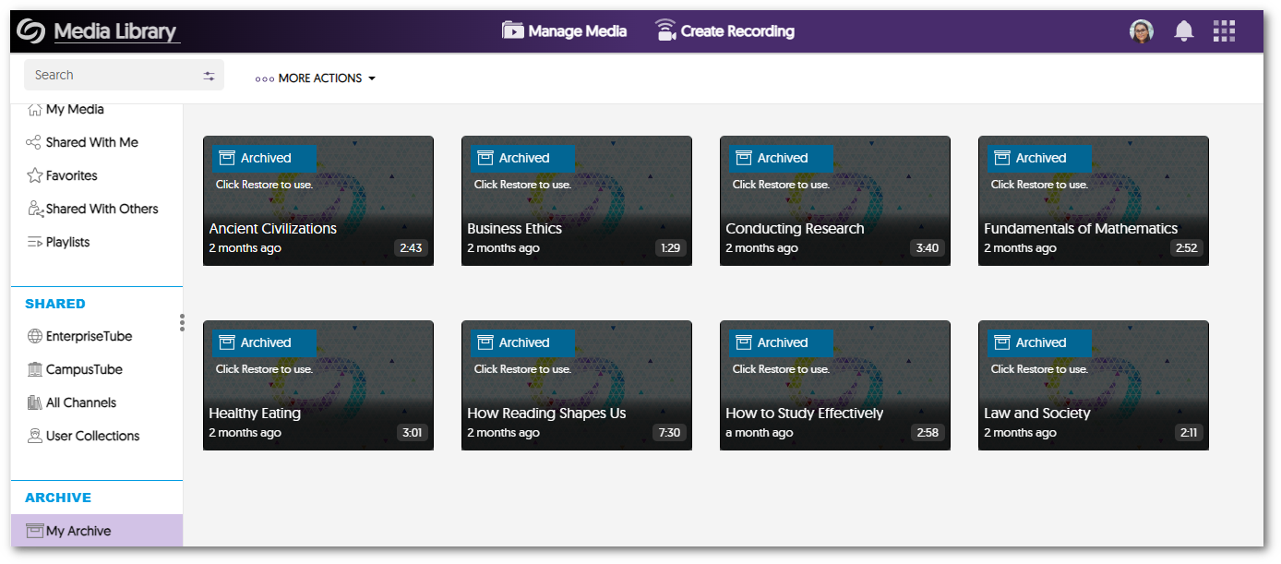Viewport: 1281px width, 564px height.
Task: Open All Channels
Action: pos(80,402)
